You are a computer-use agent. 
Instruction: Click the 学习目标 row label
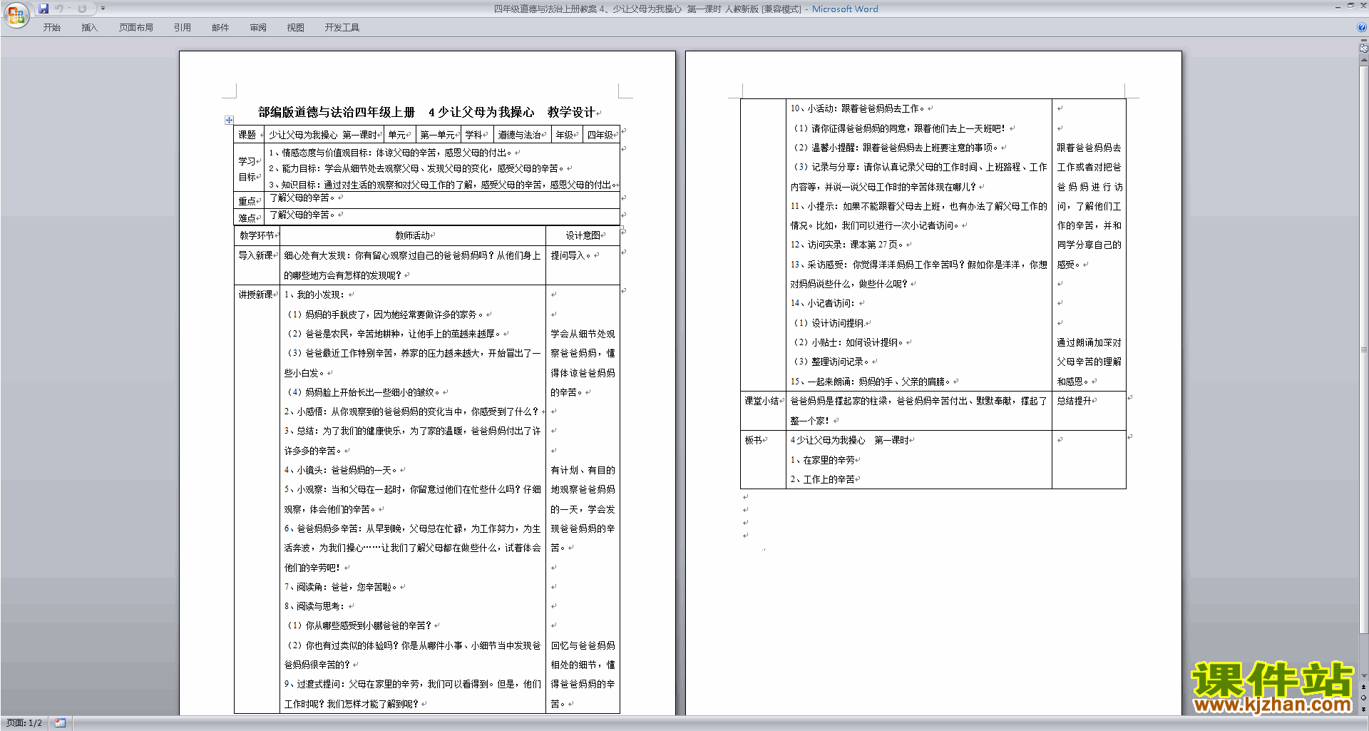[247, 169]
